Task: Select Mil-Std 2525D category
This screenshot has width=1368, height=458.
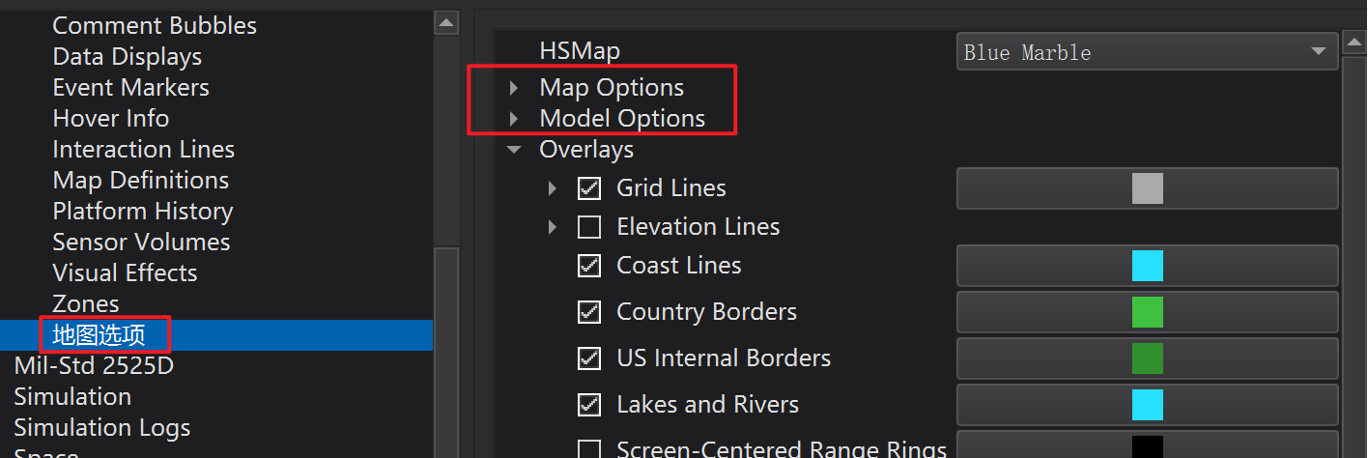Action: (x=94, y=366)
